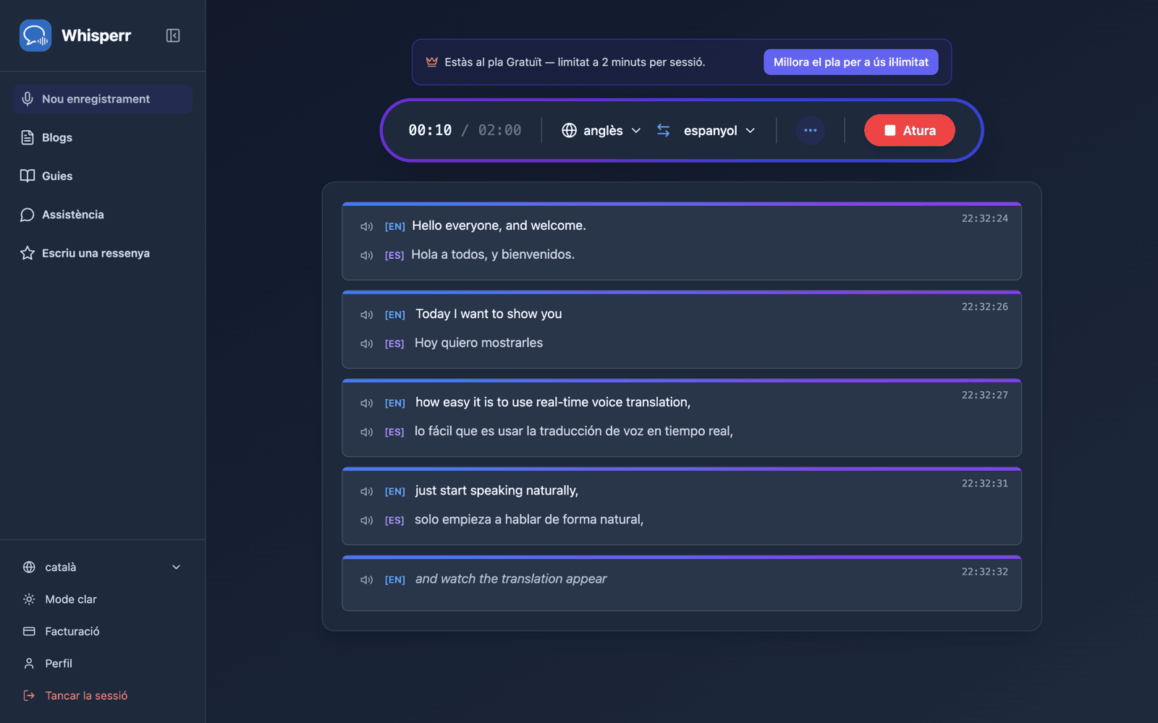Click timestamp 22:32:27
1158x723 pixels.
coord(984,395)
